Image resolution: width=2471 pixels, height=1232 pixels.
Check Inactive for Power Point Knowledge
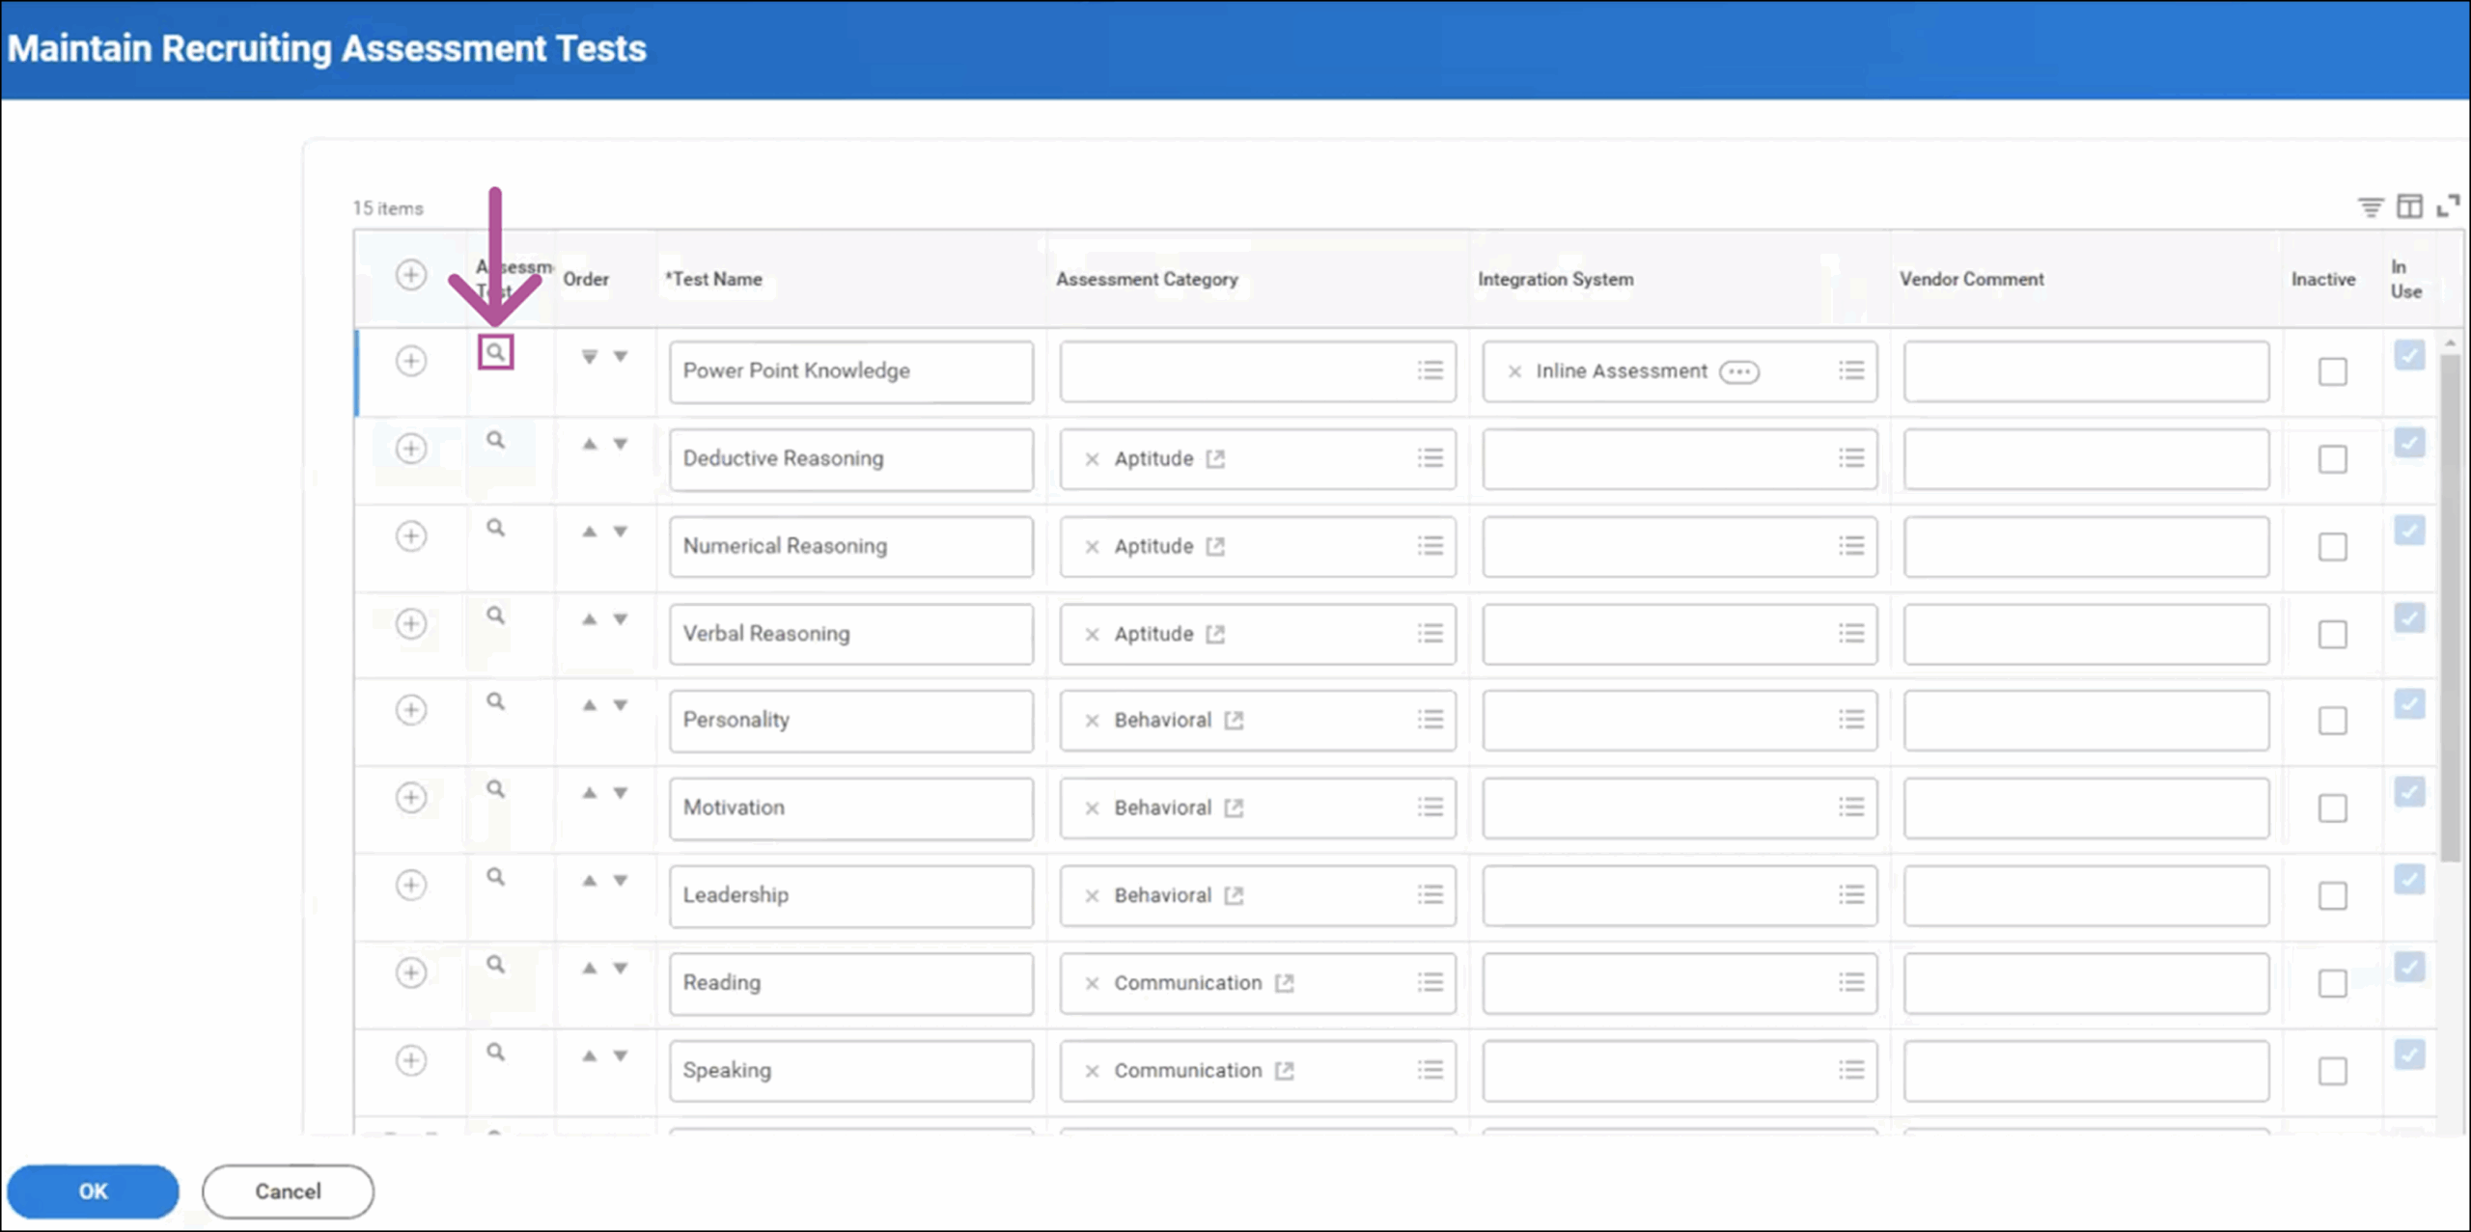point(2332,371)
